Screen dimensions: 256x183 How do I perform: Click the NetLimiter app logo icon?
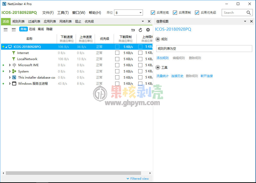tap(4, 4)
